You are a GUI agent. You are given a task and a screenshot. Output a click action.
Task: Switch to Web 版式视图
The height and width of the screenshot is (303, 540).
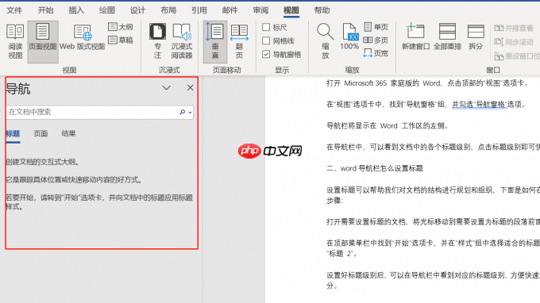click(82, 37)
